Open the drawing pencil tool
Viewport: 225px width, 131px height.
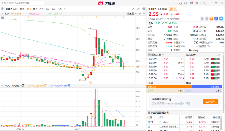pos(133,9)
